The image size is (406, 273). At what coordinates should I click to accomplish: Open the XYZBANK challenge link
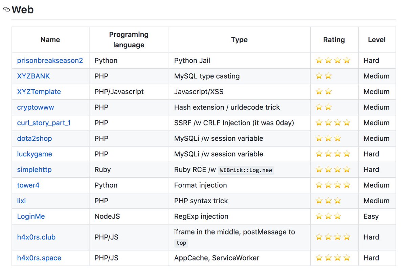point(33,76)
